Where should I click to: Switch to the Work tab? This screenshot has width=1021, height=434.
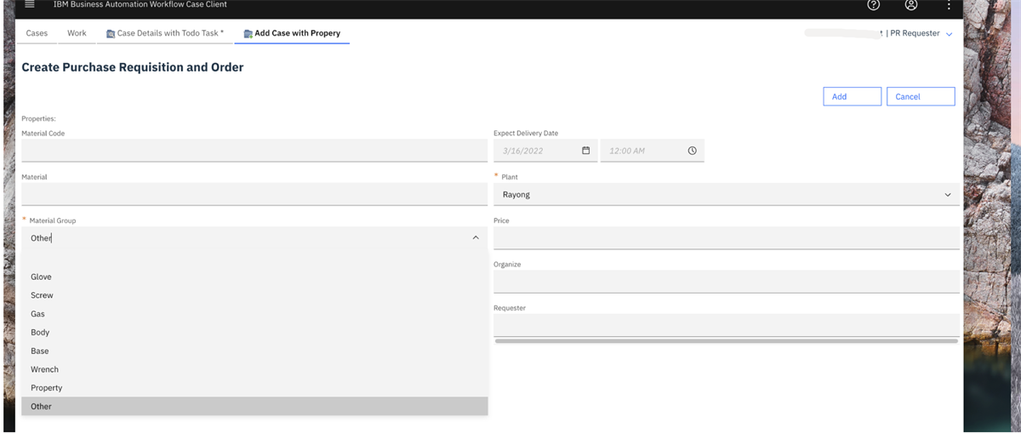[77, 33]
